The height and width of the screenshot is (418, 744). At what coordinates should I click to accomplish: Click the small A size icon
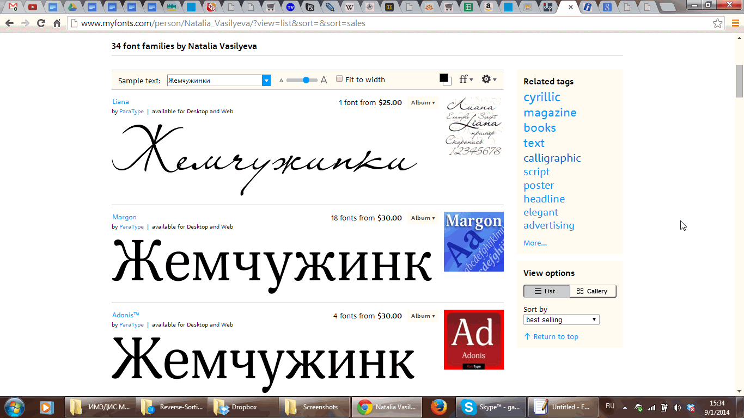[282, 81]
